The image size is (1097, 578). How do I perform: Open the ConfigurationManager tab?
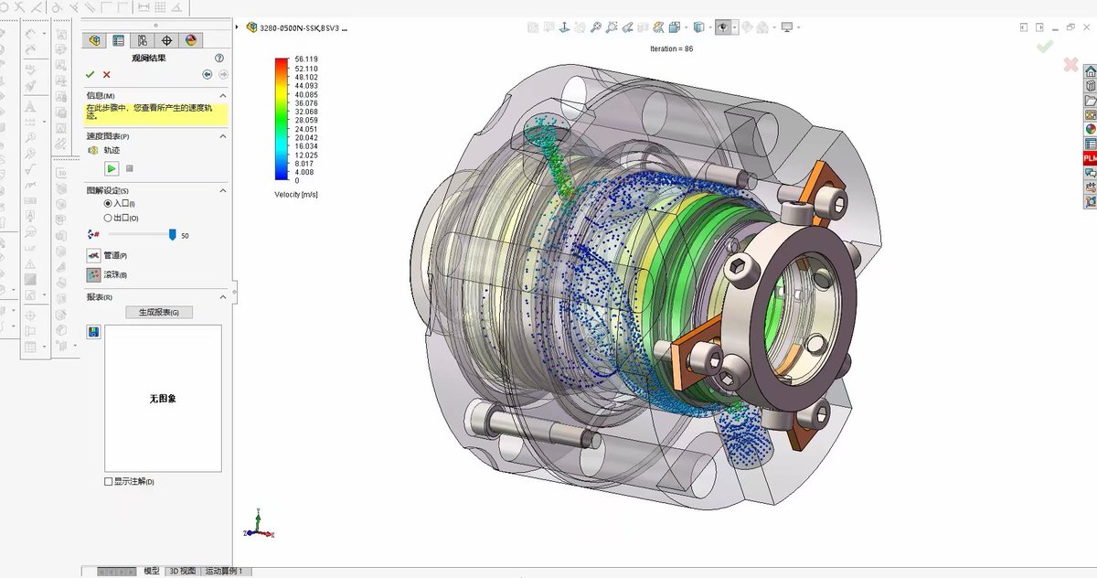click(142, 40)
